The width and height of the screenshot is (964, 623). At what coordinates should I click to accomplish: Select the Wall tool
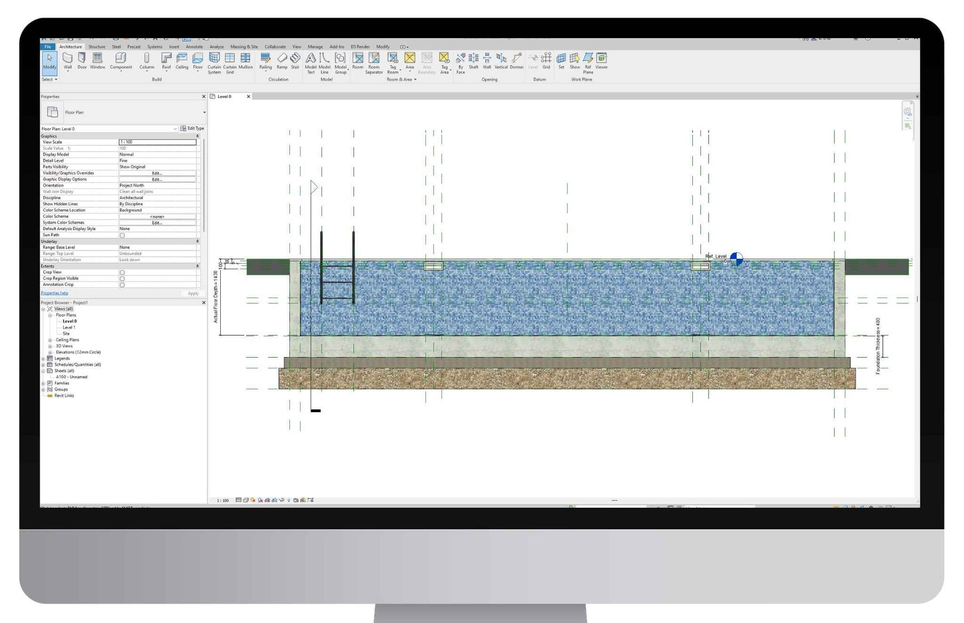point(67,60)
